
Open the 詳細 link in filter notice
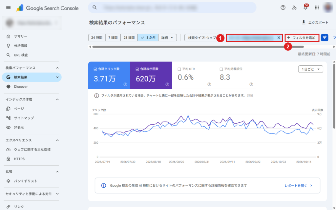(x=250, y=95)
